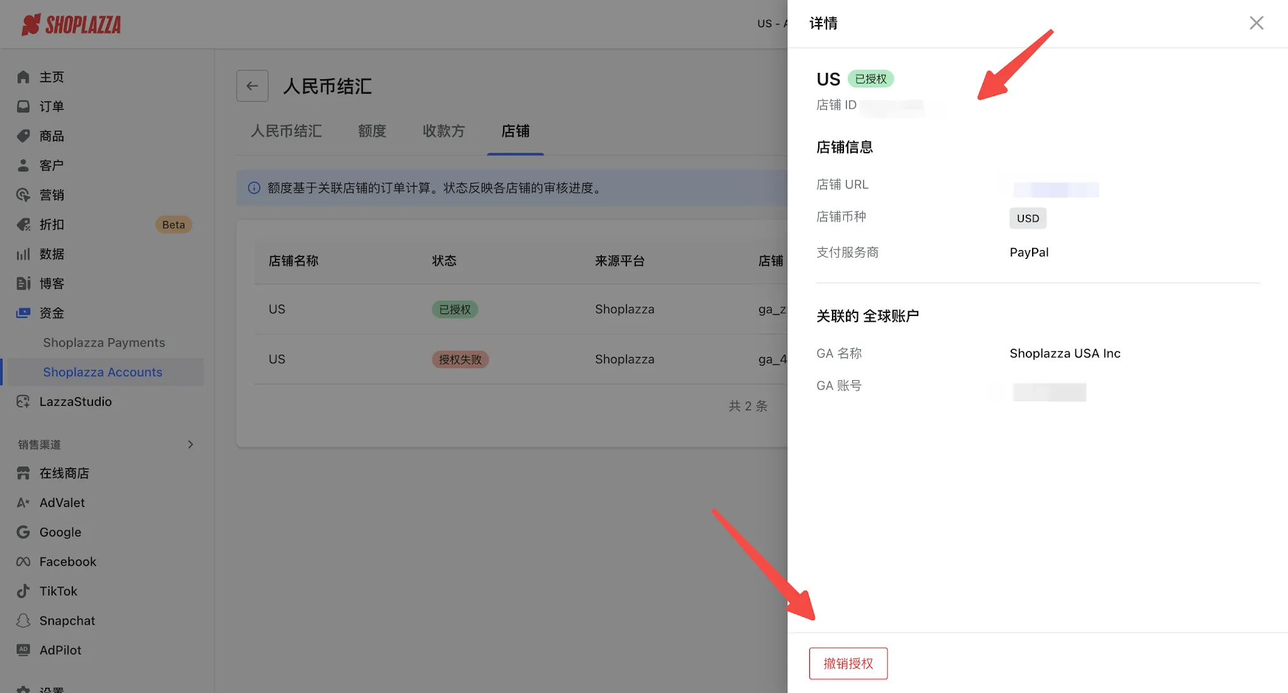The height and width of the screenshot is (693, 1288).
Task: Click the Google channel icon
Action: click(23, 532)
